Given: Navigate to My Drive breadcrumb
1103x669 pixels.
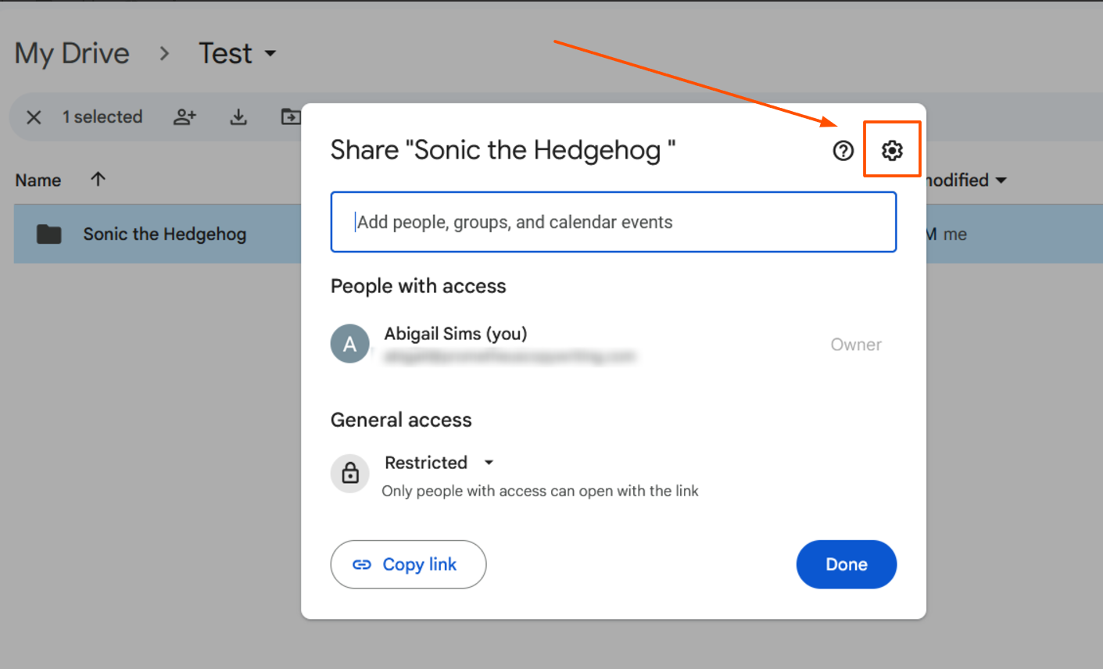Looking at the screenshot, I should tap(72, 53).
